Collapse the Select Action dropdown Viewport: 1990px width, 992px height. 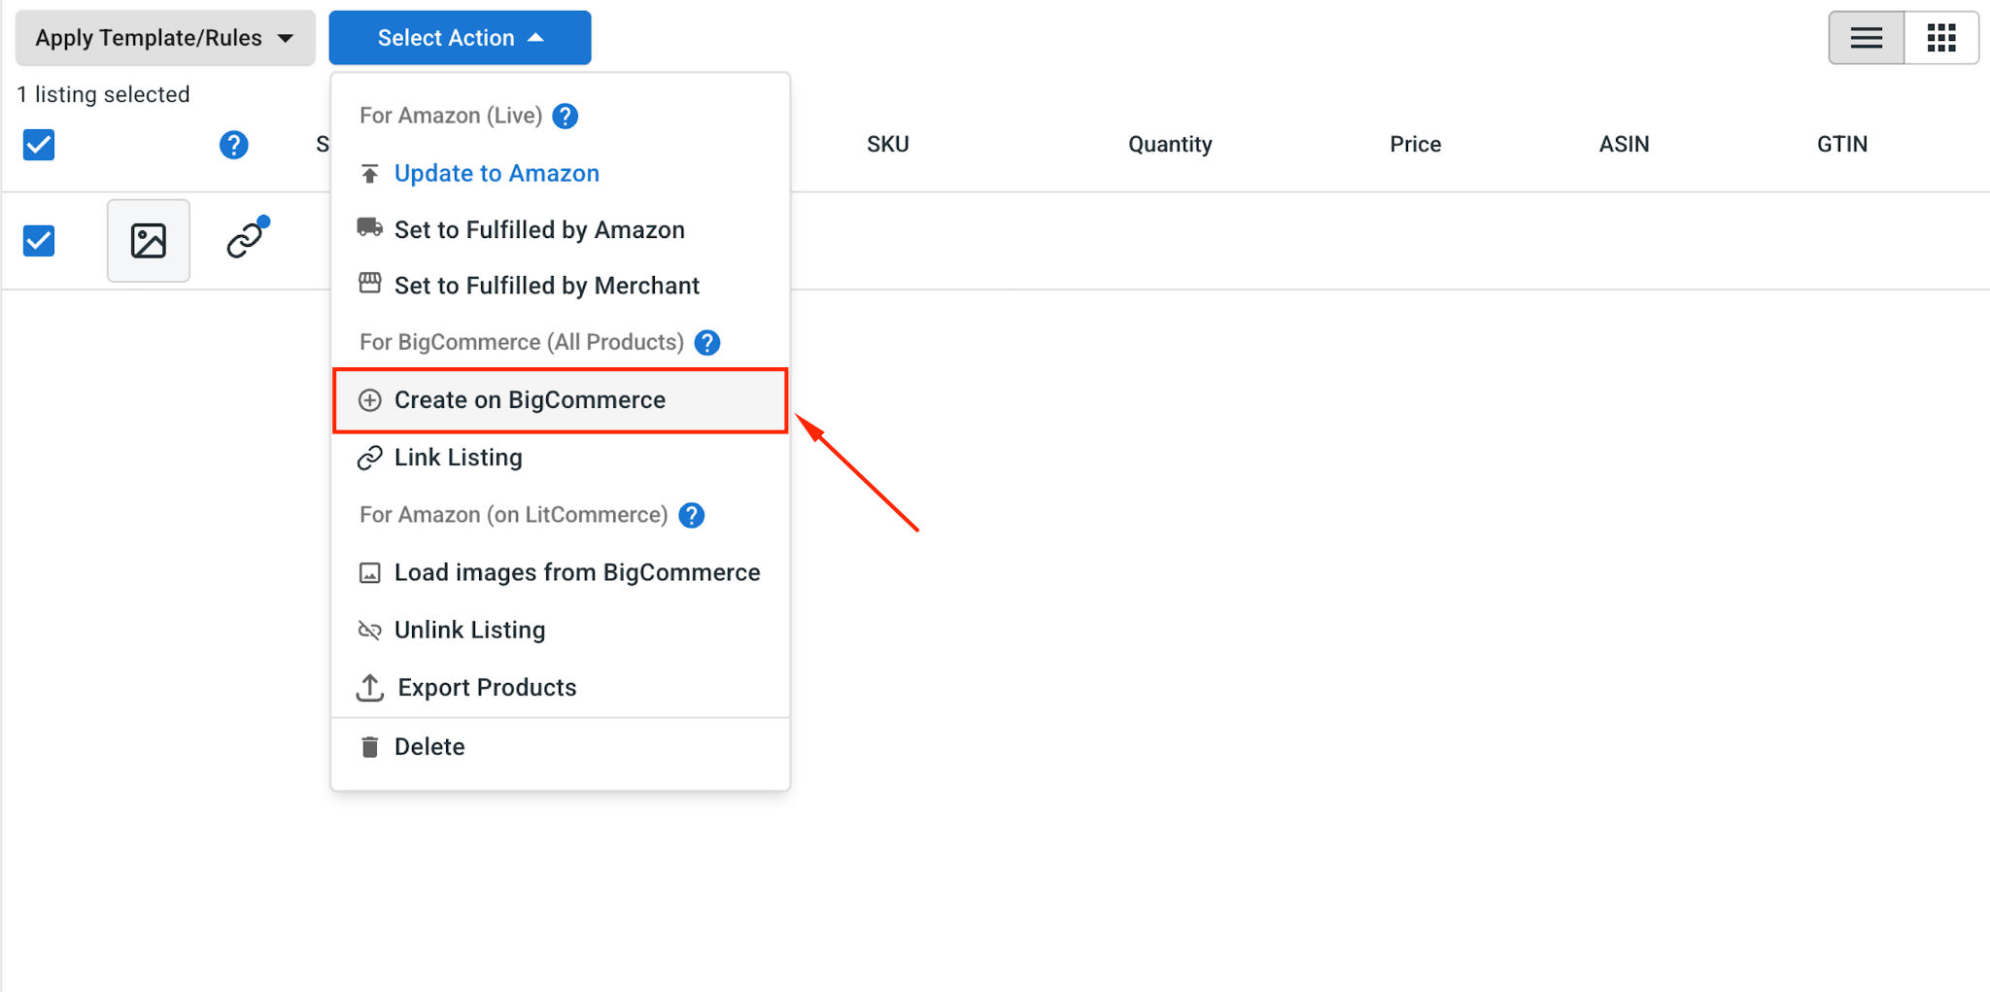(x=460, y=38)
